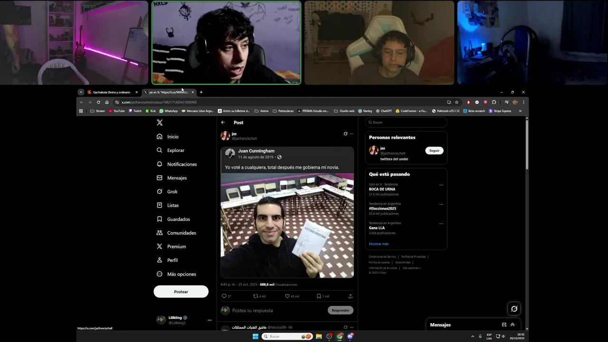Click the Postear button
This screenshot has height=342, width=608.
pos(181,292)
